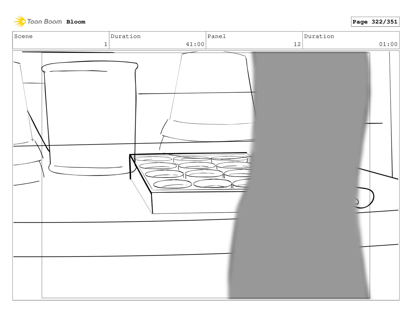Image resolution: width=412 pixels, height=319 pixels.
Task: Click the tall canister drawing on the counter
Action: click(x=90, y=118)
